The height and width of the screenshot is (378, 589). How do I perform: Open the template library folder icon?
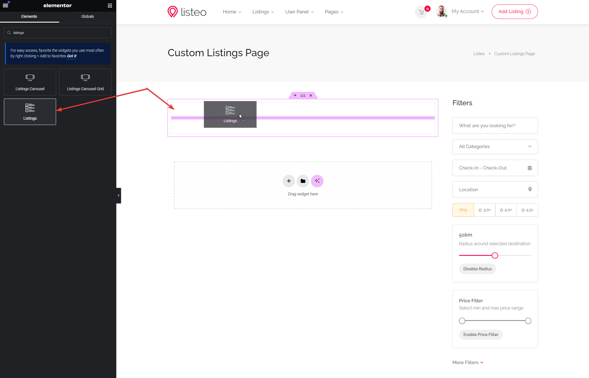(303, 181)
